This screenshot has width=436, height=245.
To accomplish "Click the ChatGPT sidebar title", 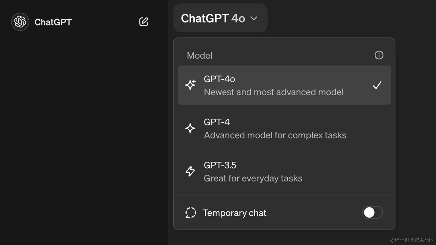I will [53, 22].
